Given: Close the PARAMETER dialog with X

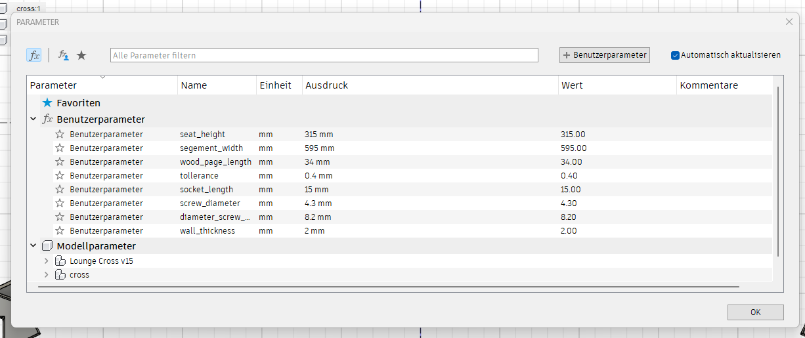Looking at the screenshot, I should (x=789, y=22).
